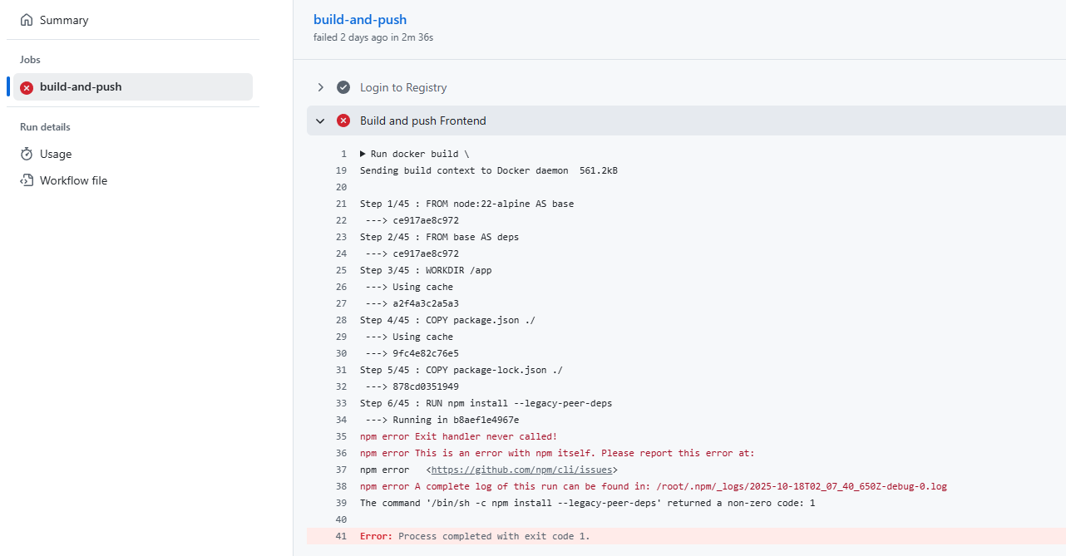
Task: Click line number 1 of the log output
Action: coord(343,153)
